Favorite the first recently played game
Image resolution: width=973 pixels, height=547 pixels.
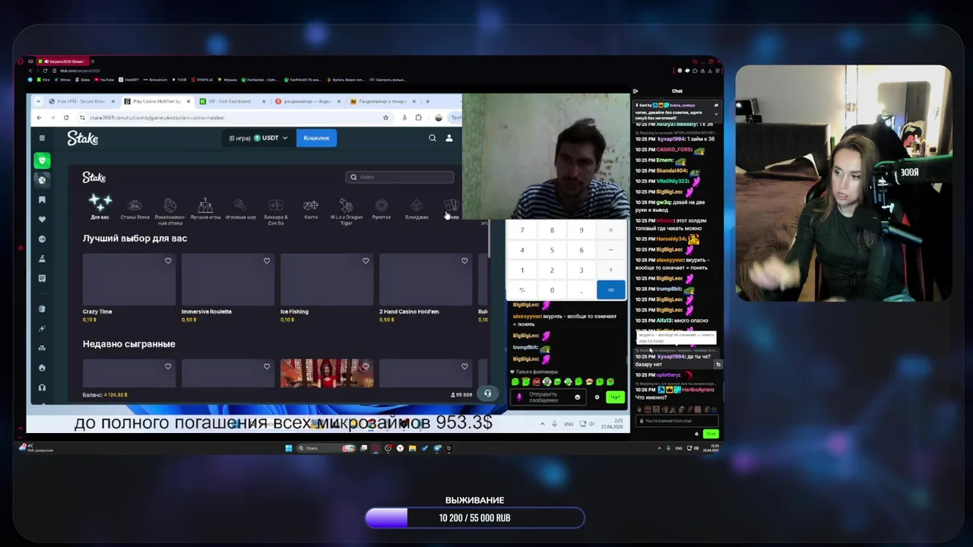coord(168,366)
